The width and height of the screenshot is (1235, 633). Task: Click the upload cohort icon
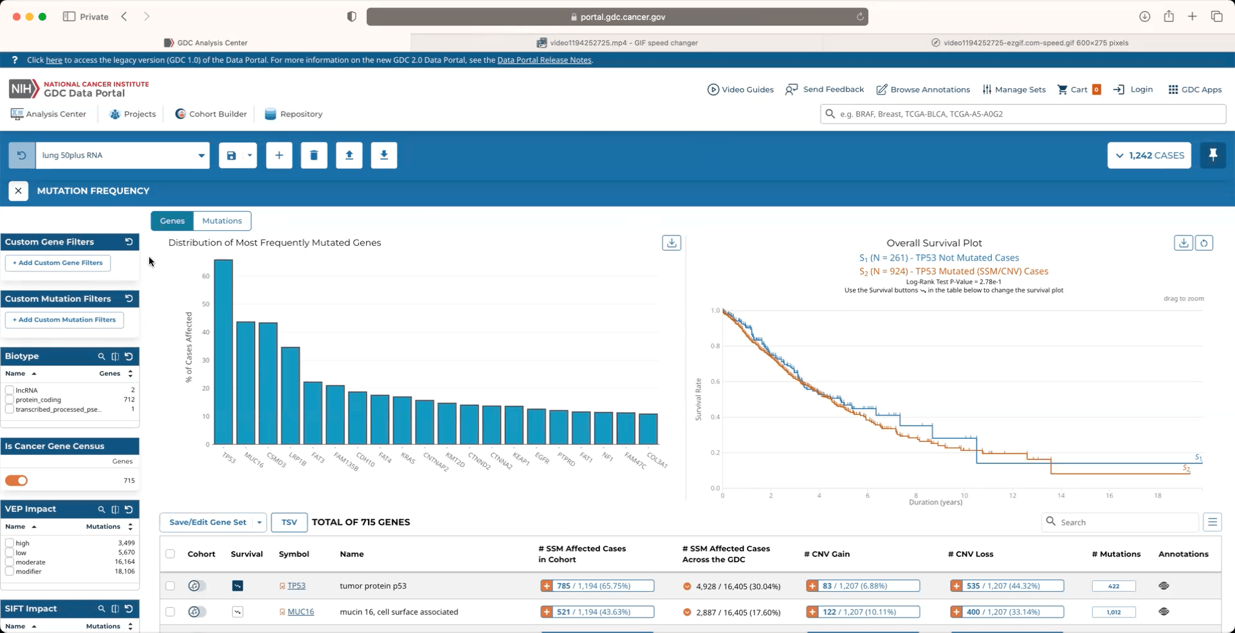click(x=349, y=156)
